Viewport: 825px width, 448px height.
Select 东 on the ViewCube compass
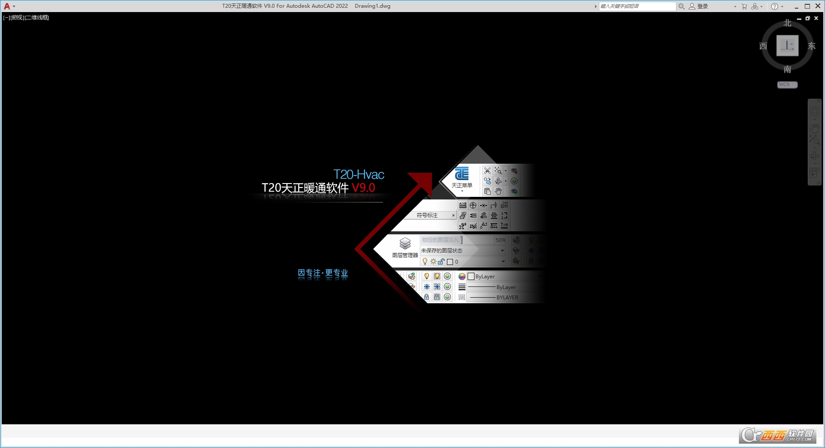click(x=812, y=46)
